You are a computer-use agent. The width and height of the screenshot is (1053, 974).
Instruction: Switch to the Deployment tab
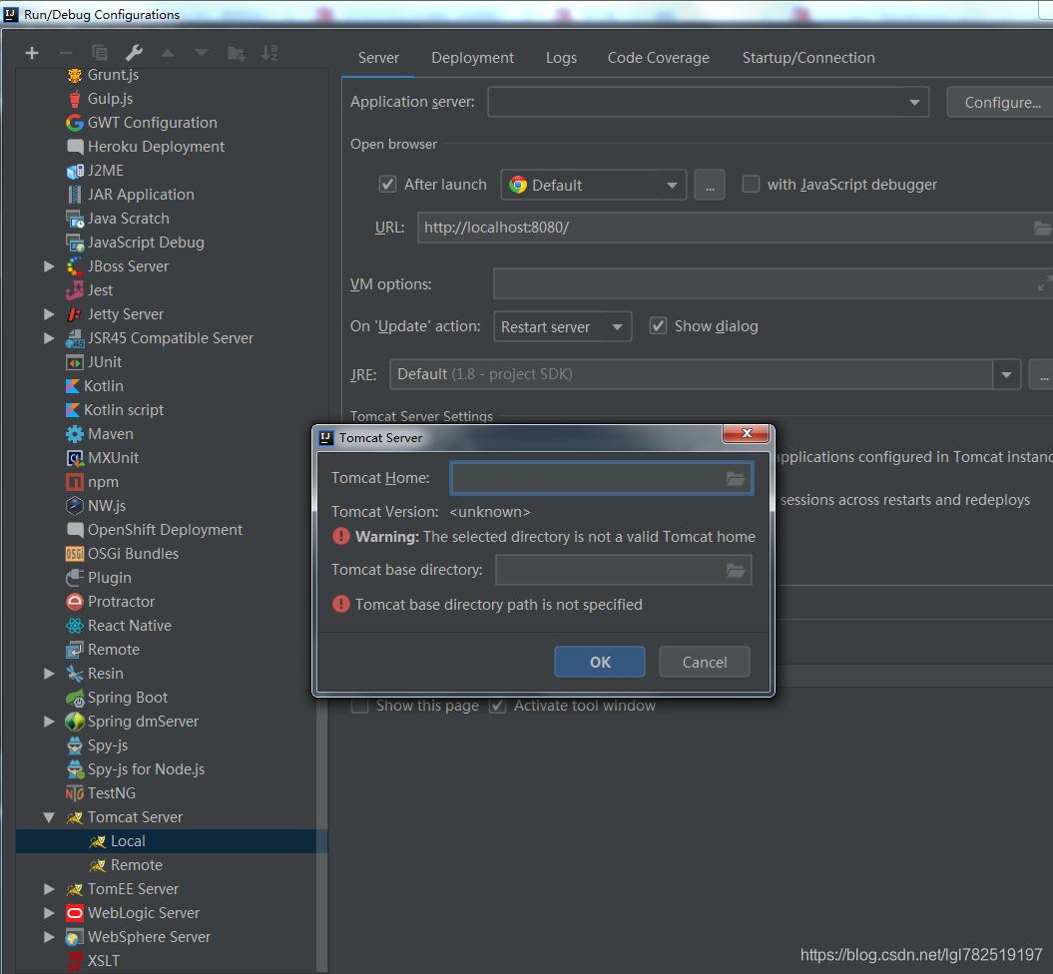pyautogui.click(x=473, y=58)
